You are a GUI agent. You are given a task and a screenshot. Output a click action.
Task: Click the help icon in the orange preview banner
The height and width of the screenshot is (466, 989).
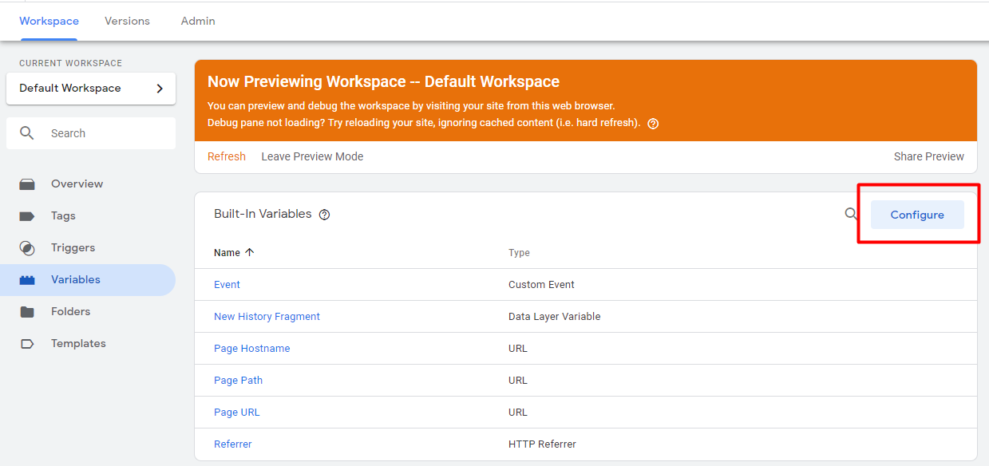tap(653, 124)
